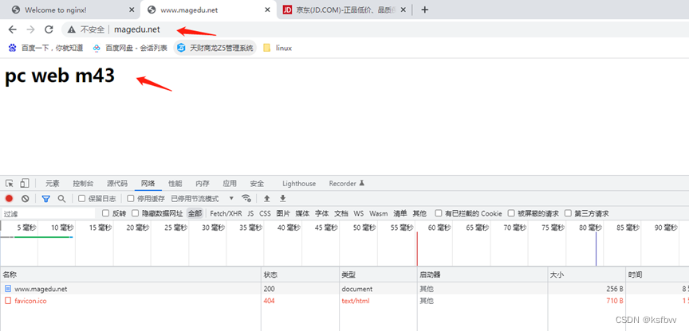This screenshot has width=689, height=331.
Task: Click the 过滤 filter input field
Action: 49,213
